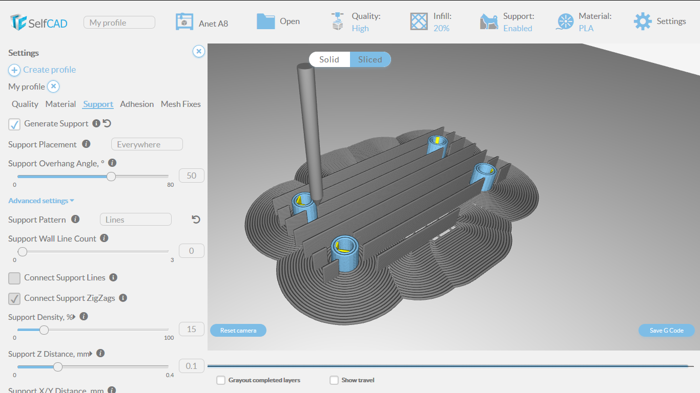Click the plus icon beside Create profile

[14, 70]
